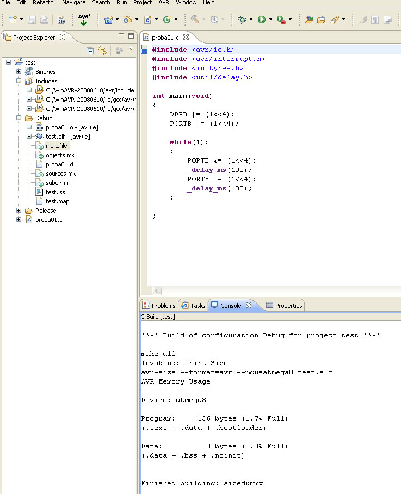Toggle Link with Editor in Project Explorer
The width and height of the screenshot is (401, 494).
click(102, 51)
